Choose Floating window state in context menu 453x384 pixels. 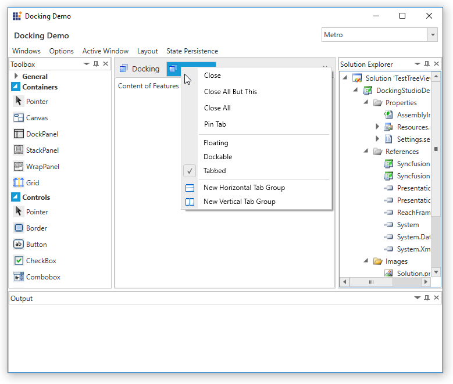point(216,143)
